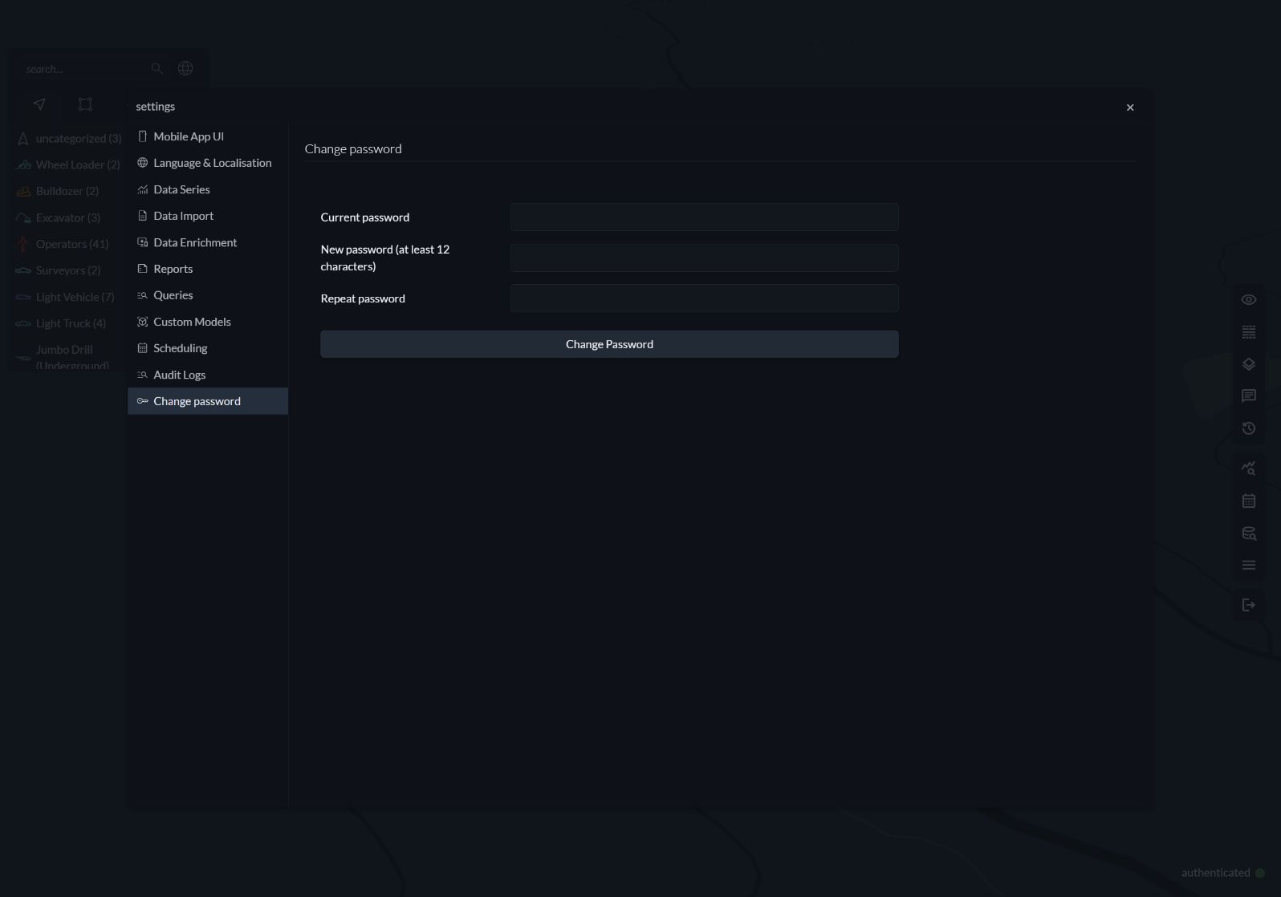Click the logout icon in right toolbar
The width and height of the screenshot is (1281, 897).
[1249, 606]
